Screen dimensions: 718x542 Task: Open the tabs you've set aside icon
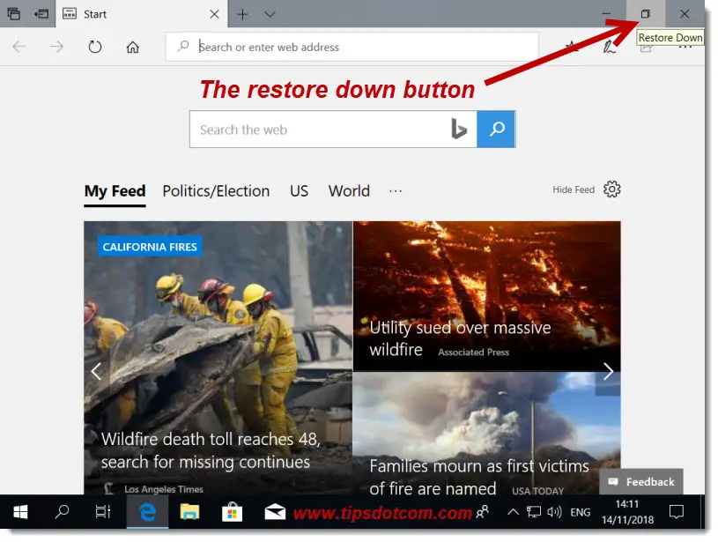[x=14, y=14]
